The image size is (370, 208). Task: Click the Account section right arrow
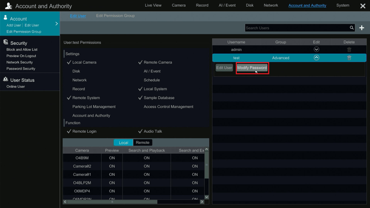pos(56,24)
